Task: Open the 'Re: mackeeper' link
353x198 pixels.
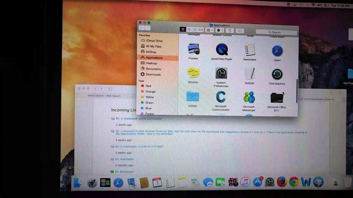Action: pos(125,159)
